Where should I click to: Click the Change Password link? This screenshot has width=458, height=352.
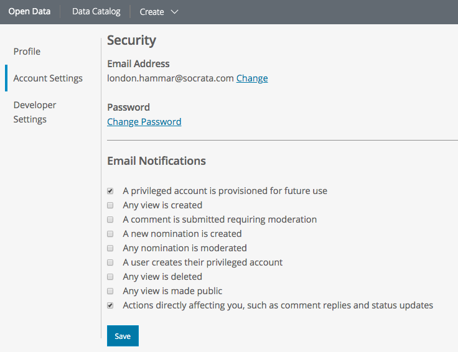coord(144,122)
